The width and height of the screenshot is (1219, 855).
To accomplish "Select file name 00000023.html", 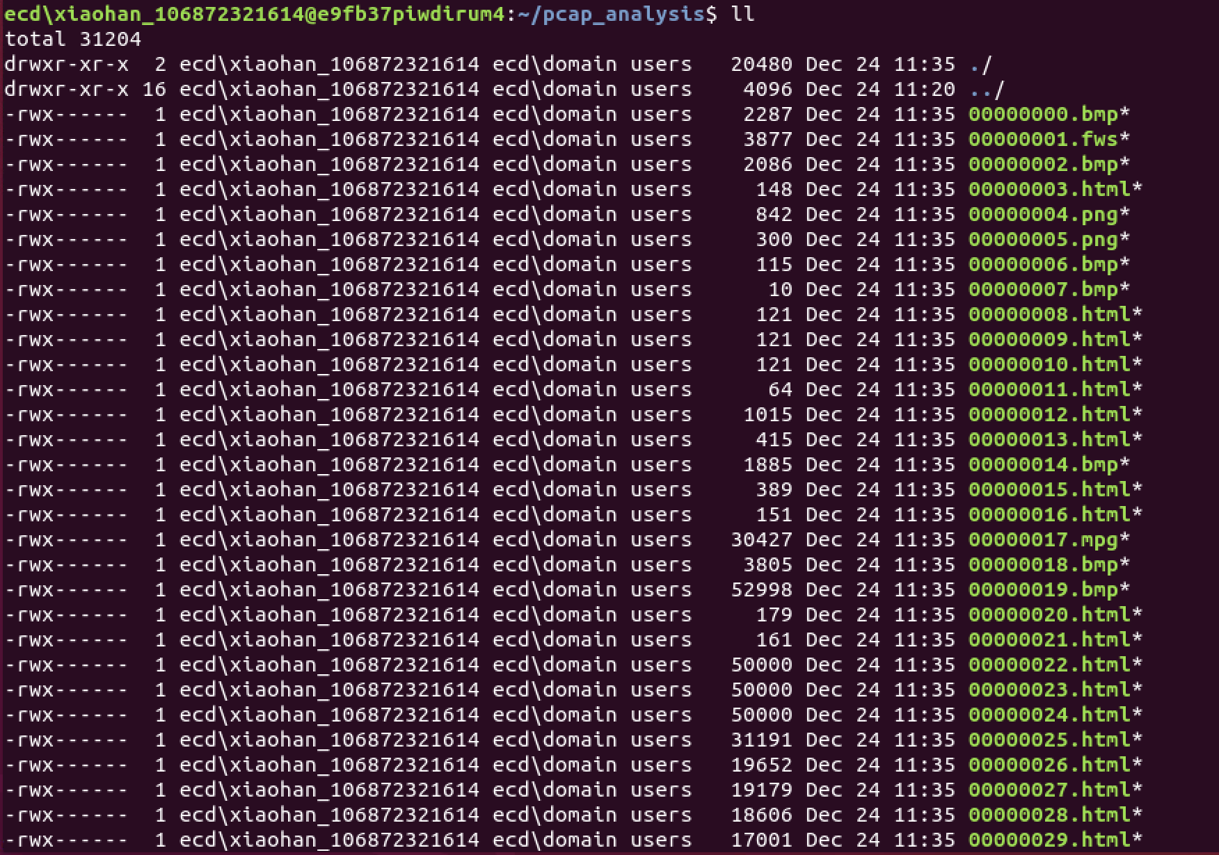I will tap(1049, 690).
